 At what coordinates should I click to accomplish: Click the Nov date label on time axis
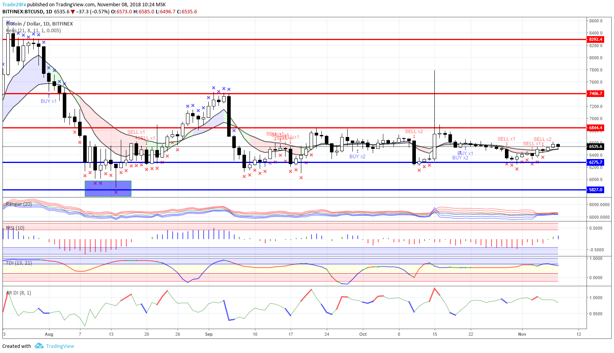pyautogui.click(x=522, y=334)
